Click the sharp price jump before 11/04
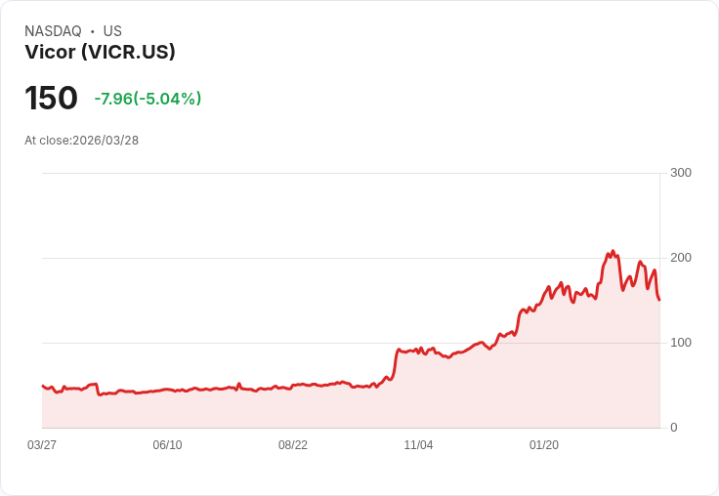The height and width of the screenshot is (496, 719). (x=395, y=361)
